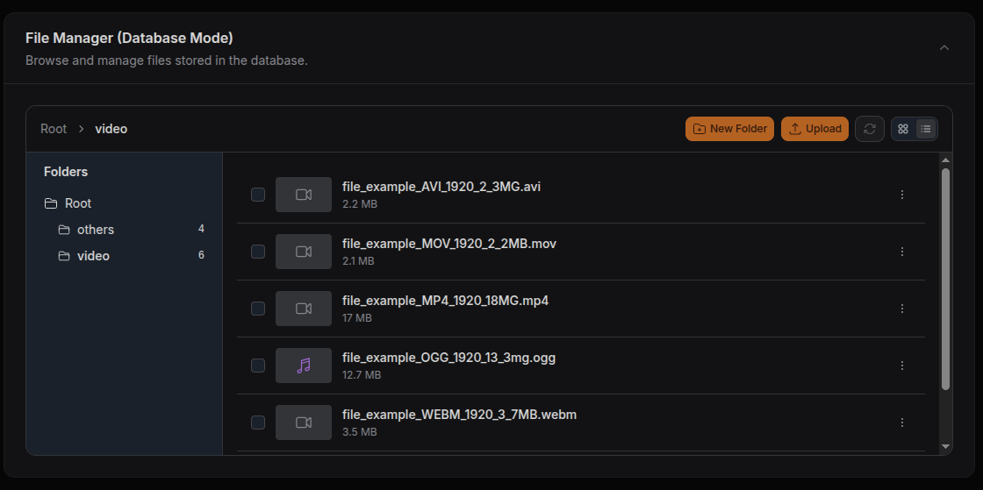Open more options for the WEBM file
This screenshot has height=490, width=983.
point(902,423)
